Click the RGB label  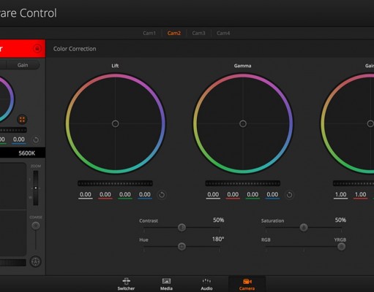tap(266, 239)
